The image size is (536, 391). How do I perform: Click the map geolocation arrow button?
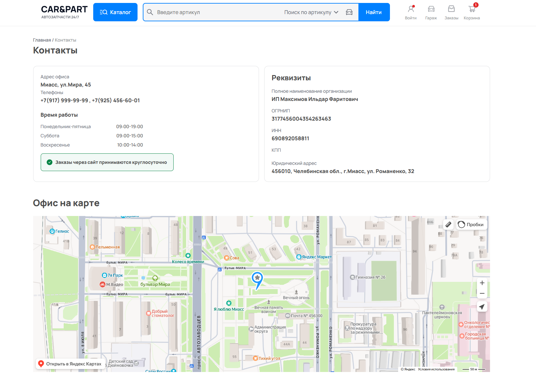point(482,307)
